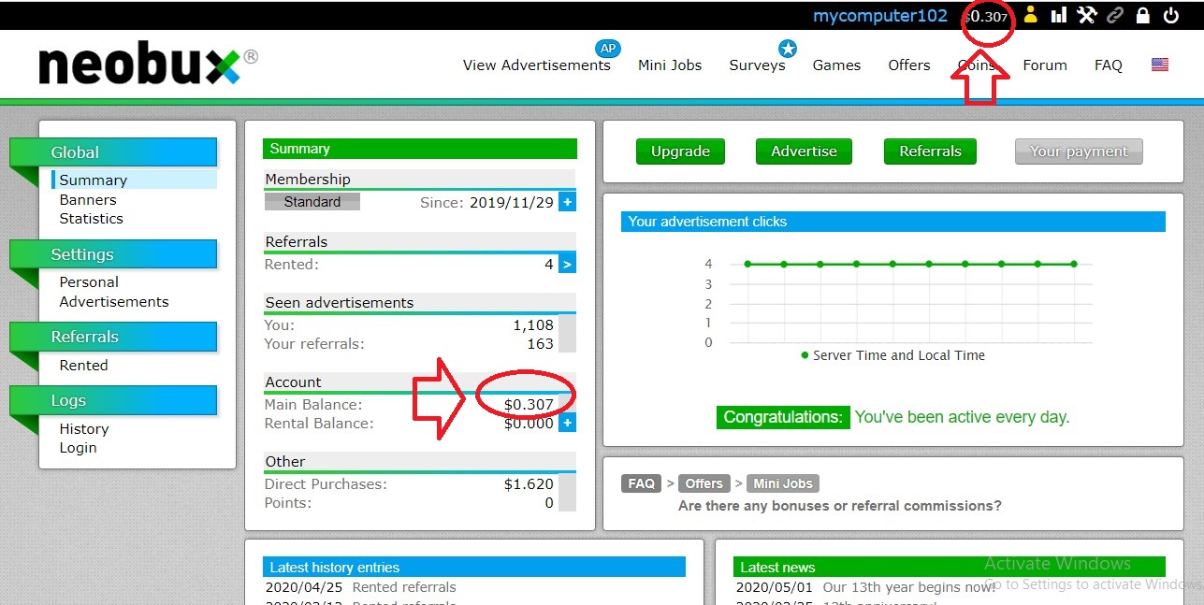Open View Advertisements in top navigation
The width and height of the screenshot is (1204, 605).
point(537,65)
